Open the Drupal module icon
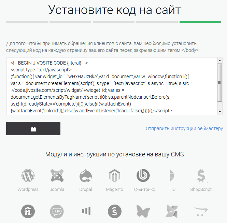227x223 pixels. pos(86,176)
